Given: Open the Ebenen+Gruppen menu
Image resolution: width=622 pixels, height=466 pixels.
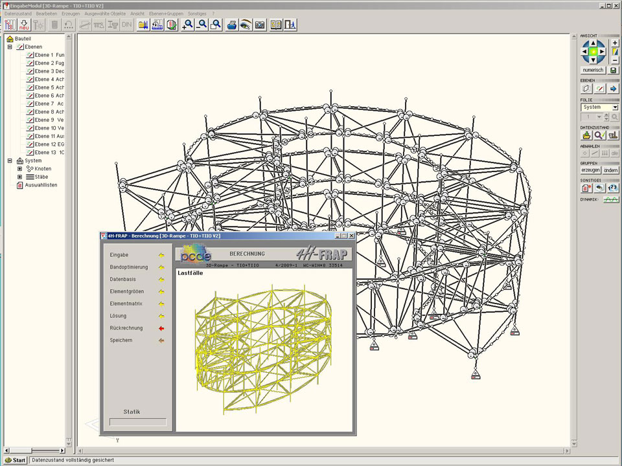Looking at the screenshot, I should 167,13.
